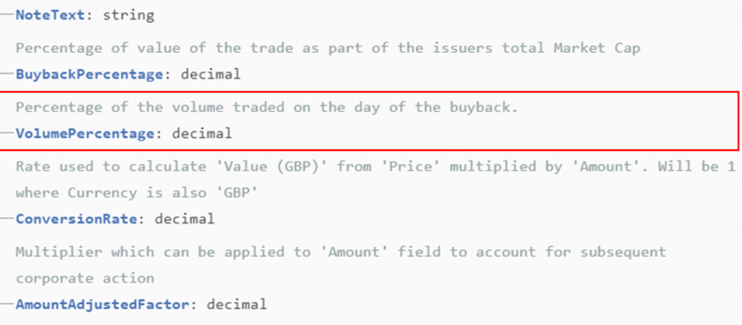Click the volume traded buyback description

coord(267,107)
